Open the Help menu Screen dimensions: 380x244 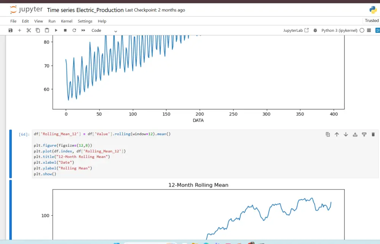pyautogui.click(x=102, y=21)
